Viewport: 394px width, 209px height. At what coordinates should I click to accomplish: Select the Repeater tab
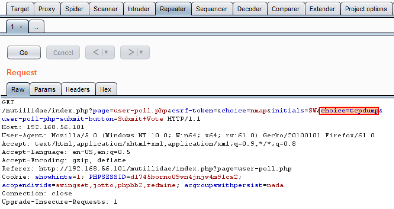173,9
